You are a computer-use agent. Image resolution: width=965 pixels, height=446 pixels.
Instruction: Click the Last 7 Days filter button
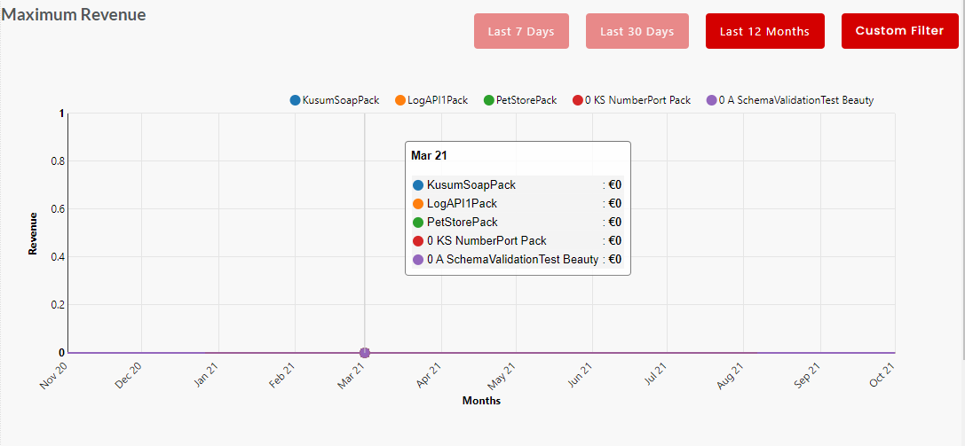click(x=521, y=31)
